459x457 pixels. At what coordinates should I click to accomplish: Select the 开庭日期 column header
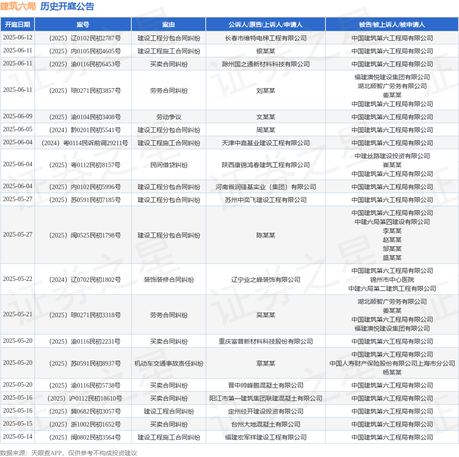(x=17, y=25)
